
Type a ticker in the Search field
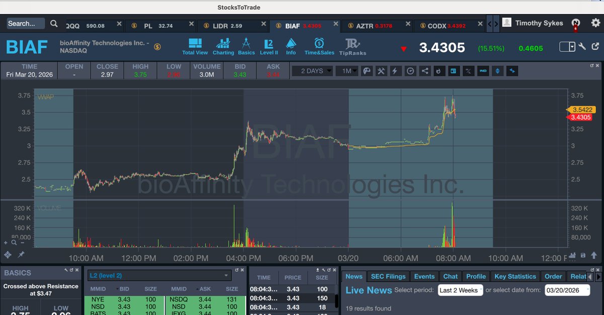tap(24, 23)
